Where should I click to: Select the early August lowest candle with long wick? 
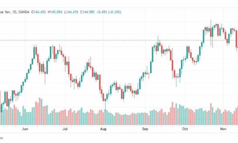tap(105, 104)
